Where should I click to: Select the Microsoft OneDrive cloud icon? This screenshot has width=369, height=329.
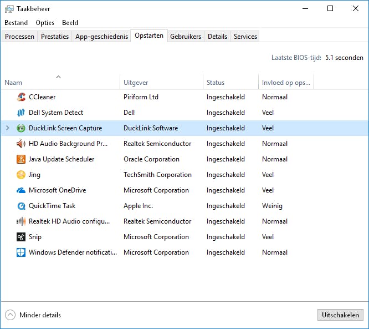pos(21,190)
